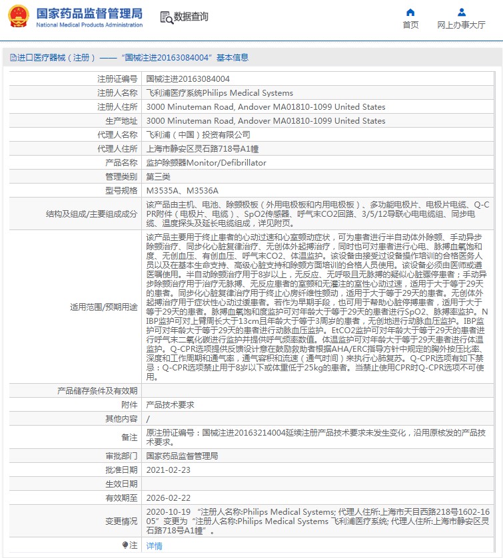Screen dimensions: 503x558
Task: Click agent address 上海市静安区灵石路718号A1幢
Action: 202,149
